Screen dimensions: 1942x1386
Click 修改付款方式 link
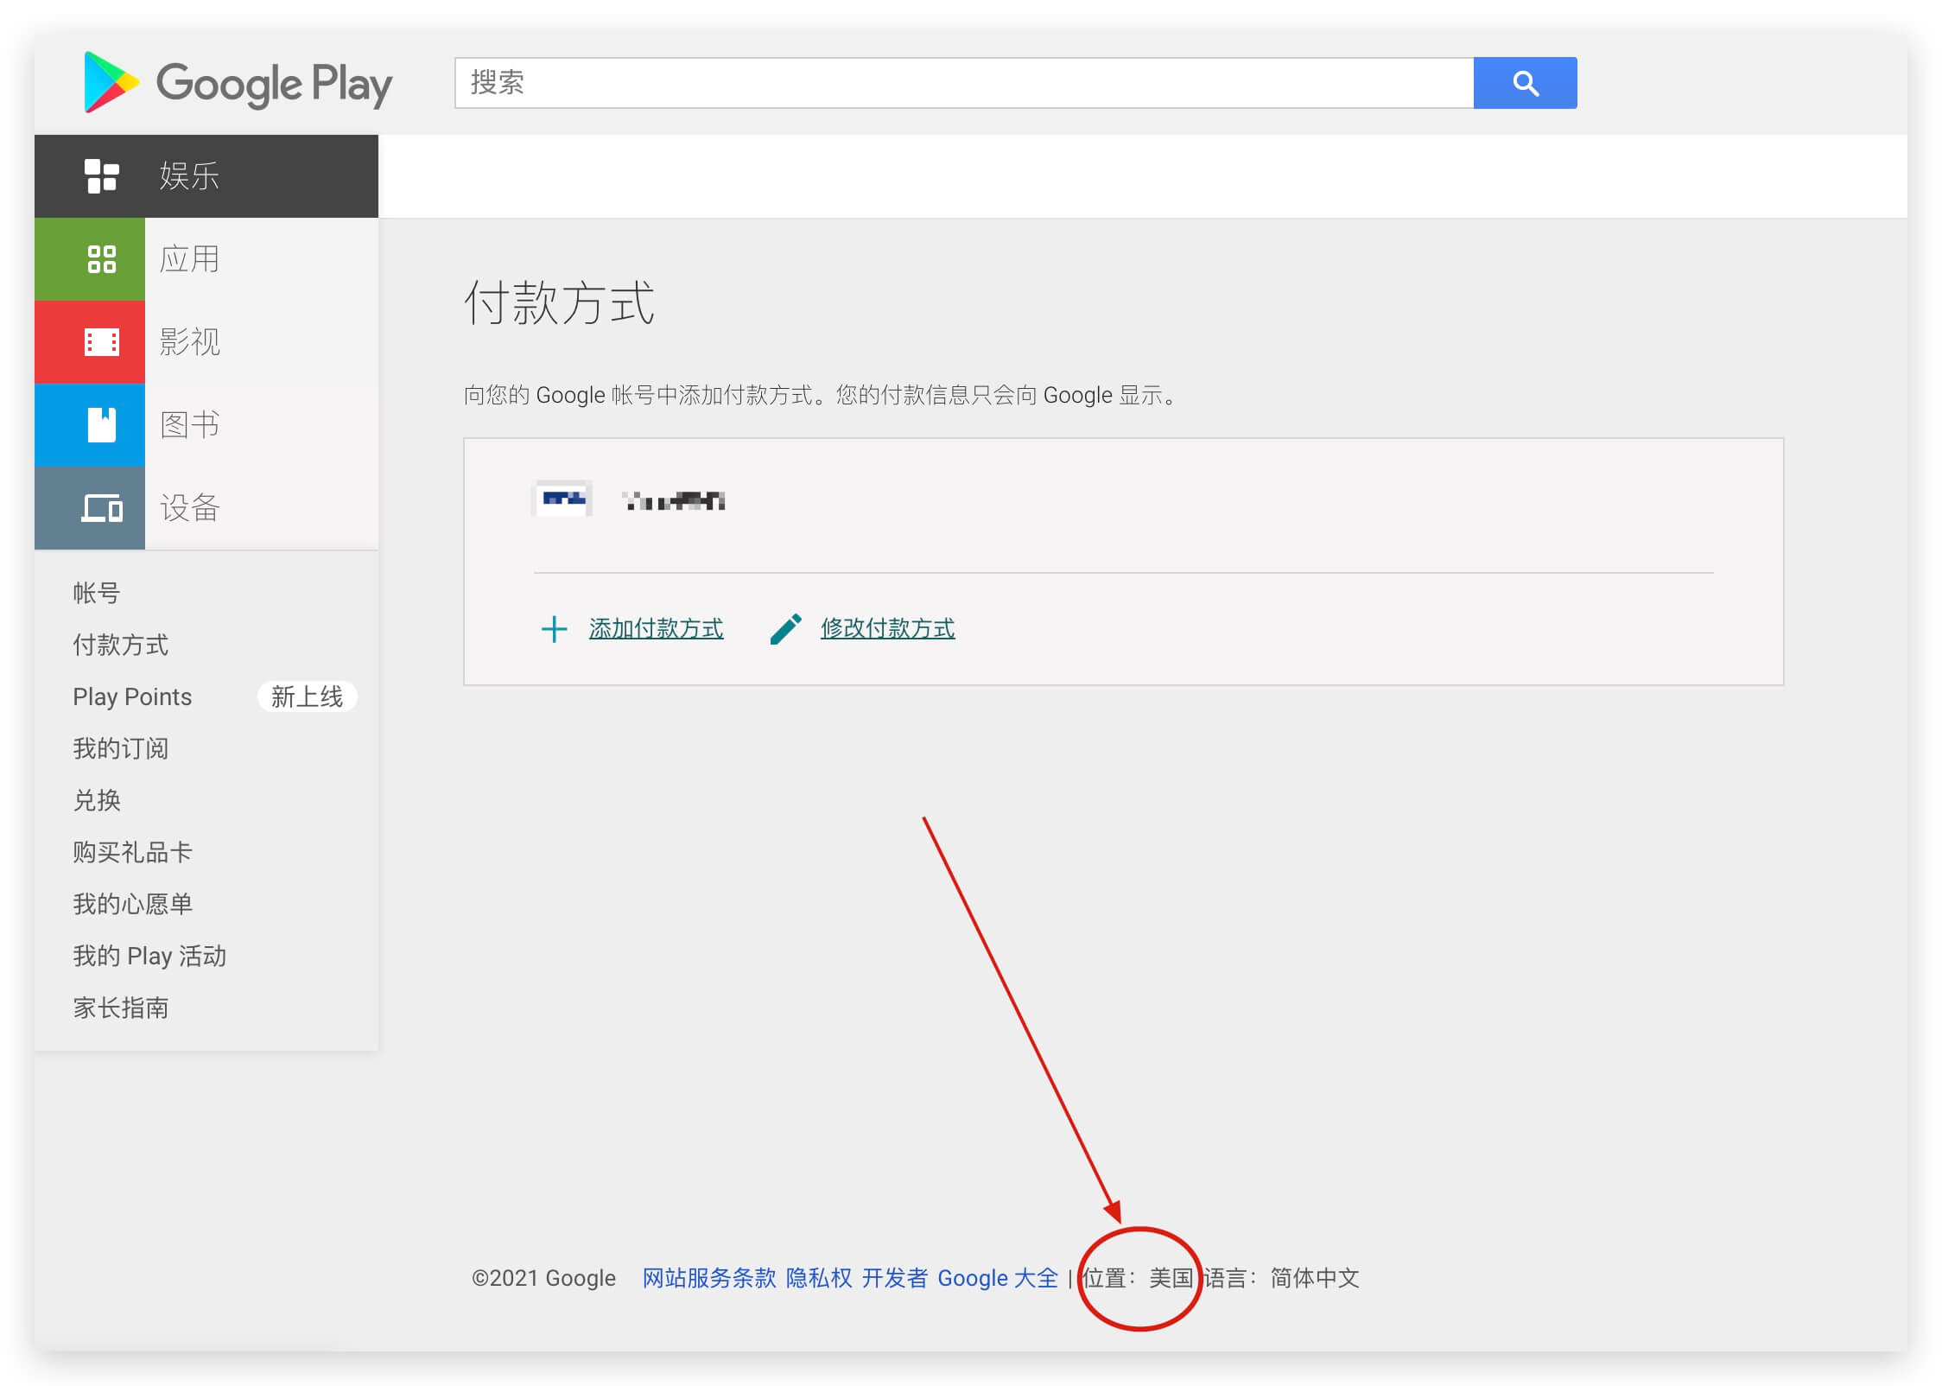pos(887,629)
